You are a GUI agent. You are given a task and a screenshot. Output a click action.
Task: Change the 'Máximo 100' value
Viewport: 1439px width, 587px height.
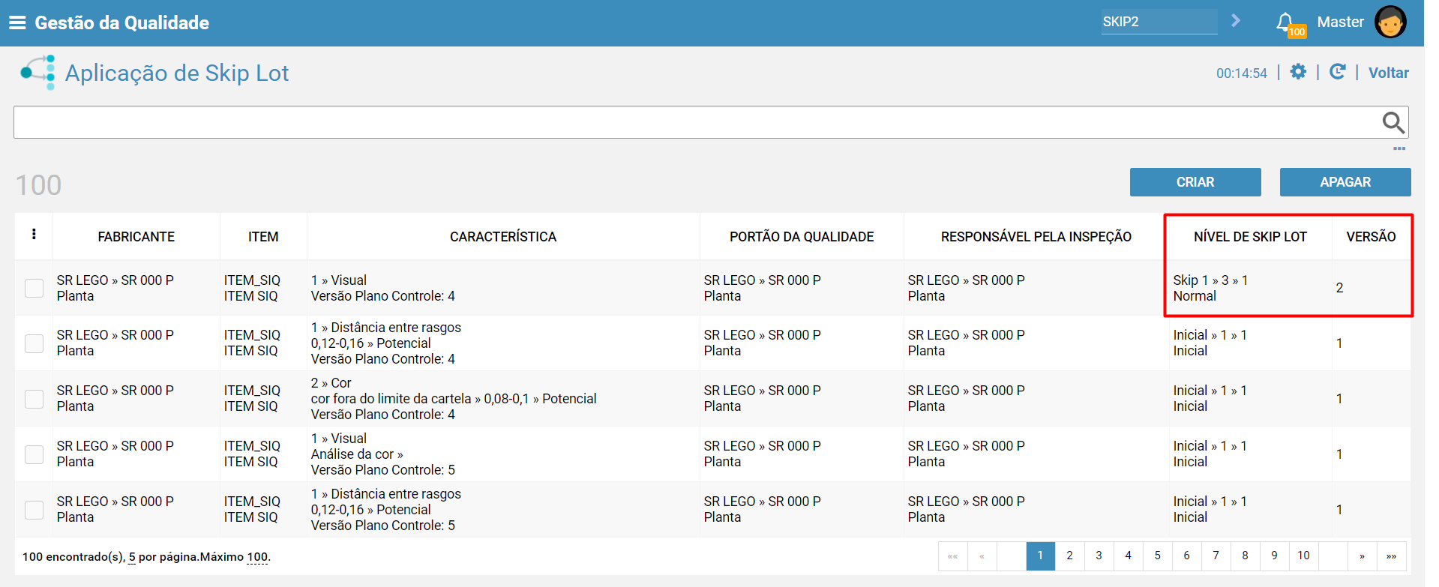pos(257,557)
